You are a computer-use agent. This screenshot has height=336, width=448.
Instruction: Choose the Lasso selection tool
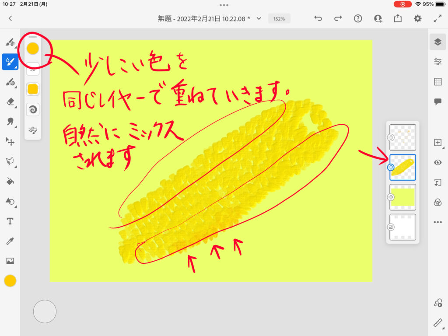(10, 161)
